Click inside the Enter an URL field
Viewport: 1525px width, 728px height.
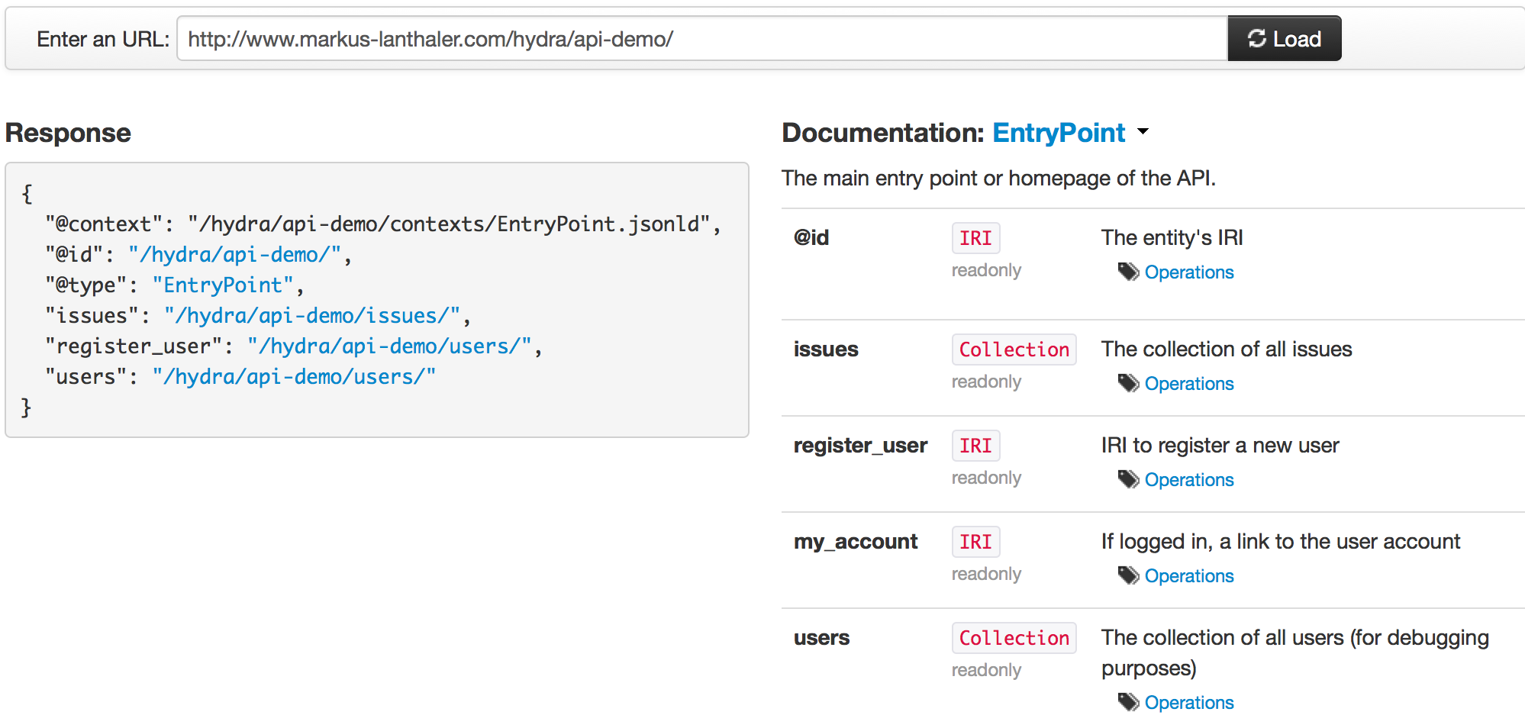[x=702, y=39]
